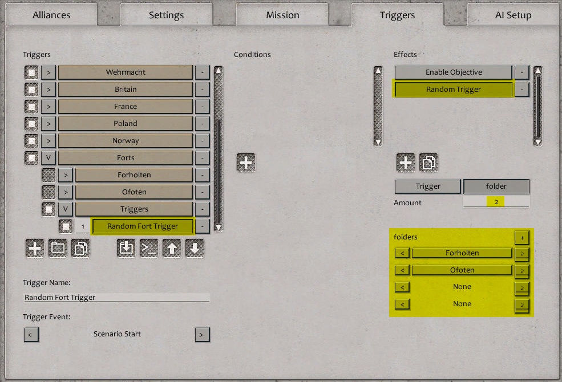
Task: Delete the Ofoten subfolder in triggers list
Action: (x=203, y=192)
